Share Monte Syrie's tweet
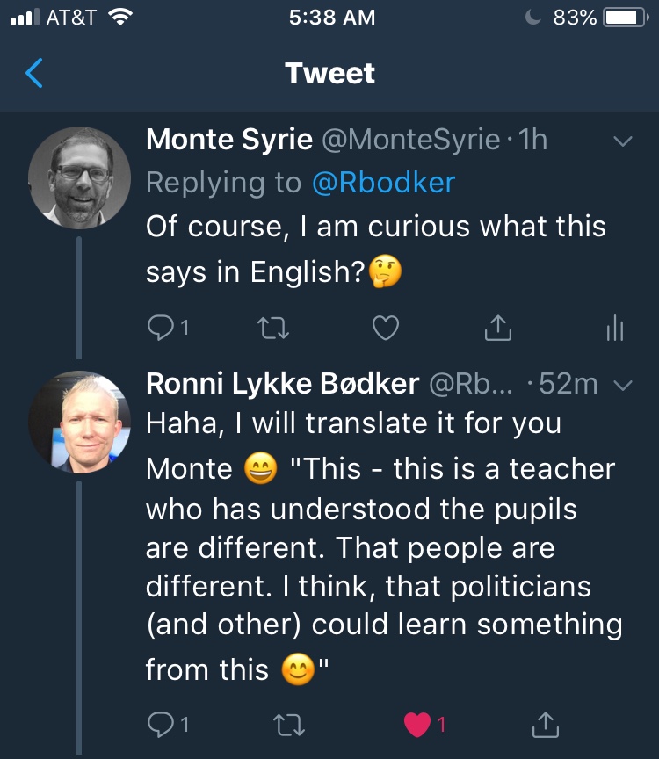Viewport: 659px width, 759px height. [498, 328]
